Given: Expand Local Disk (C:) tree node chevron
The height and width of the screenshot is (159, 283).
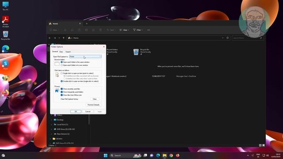Looking at the screenshot, I should click(x=51, y=125).
